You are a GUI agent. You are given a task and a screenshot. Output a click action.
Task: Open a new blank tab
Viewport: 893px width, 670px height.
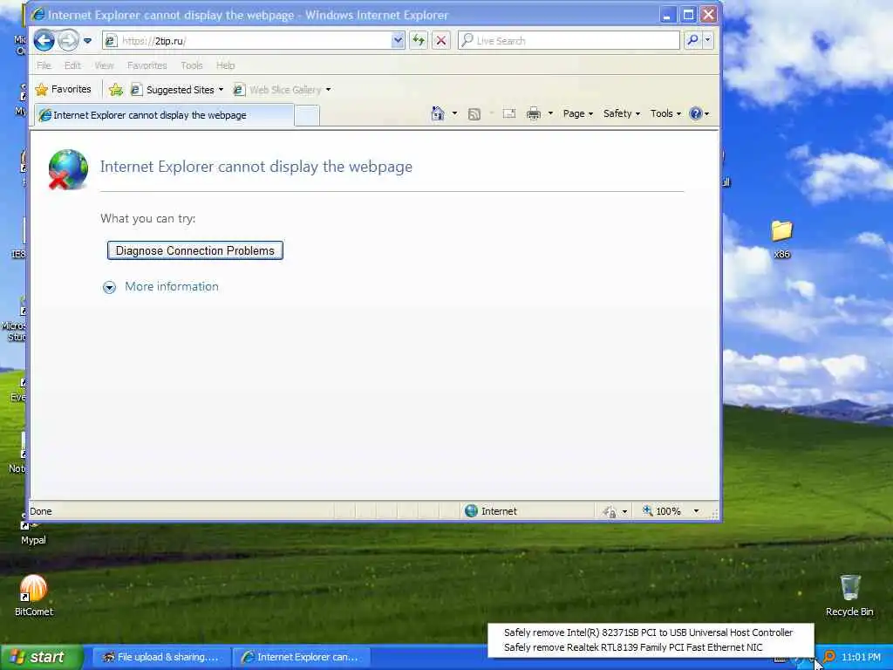coord(307,116)
